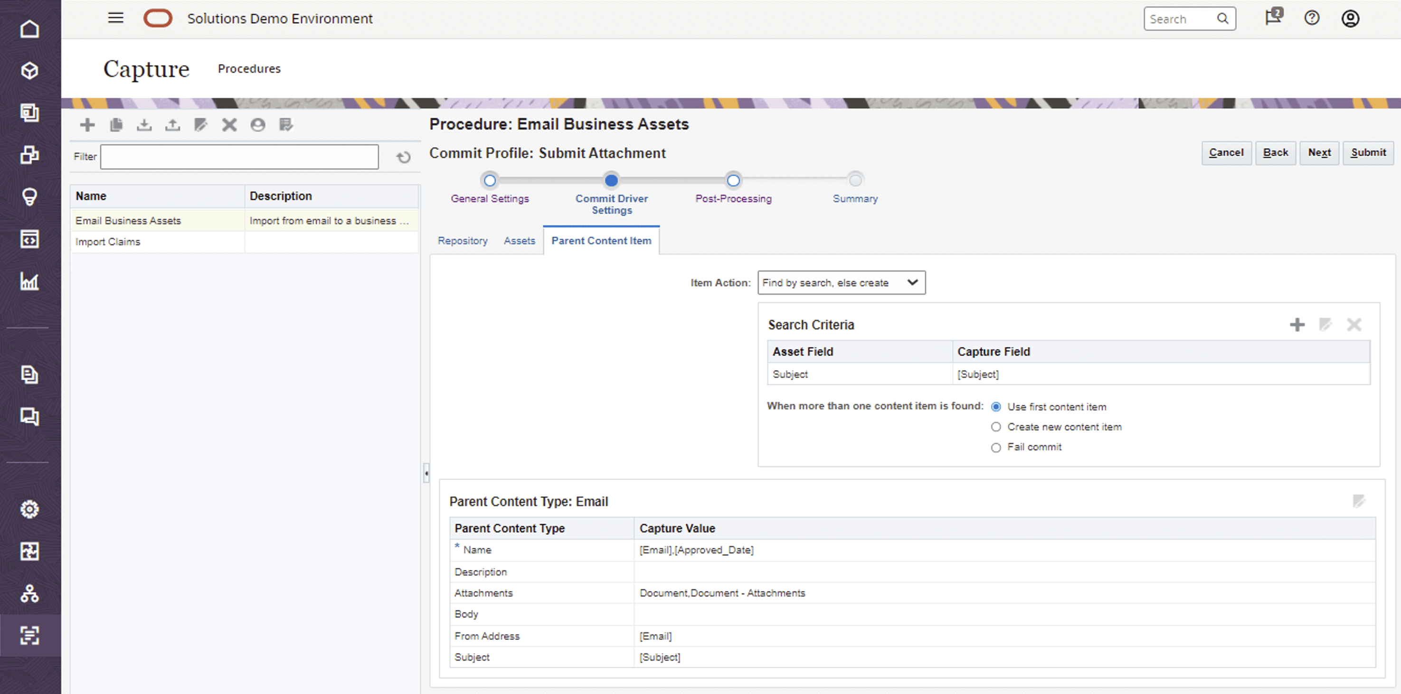Open the Procedures link
Screen dimensions: 1401x694
tap(249, 69)
